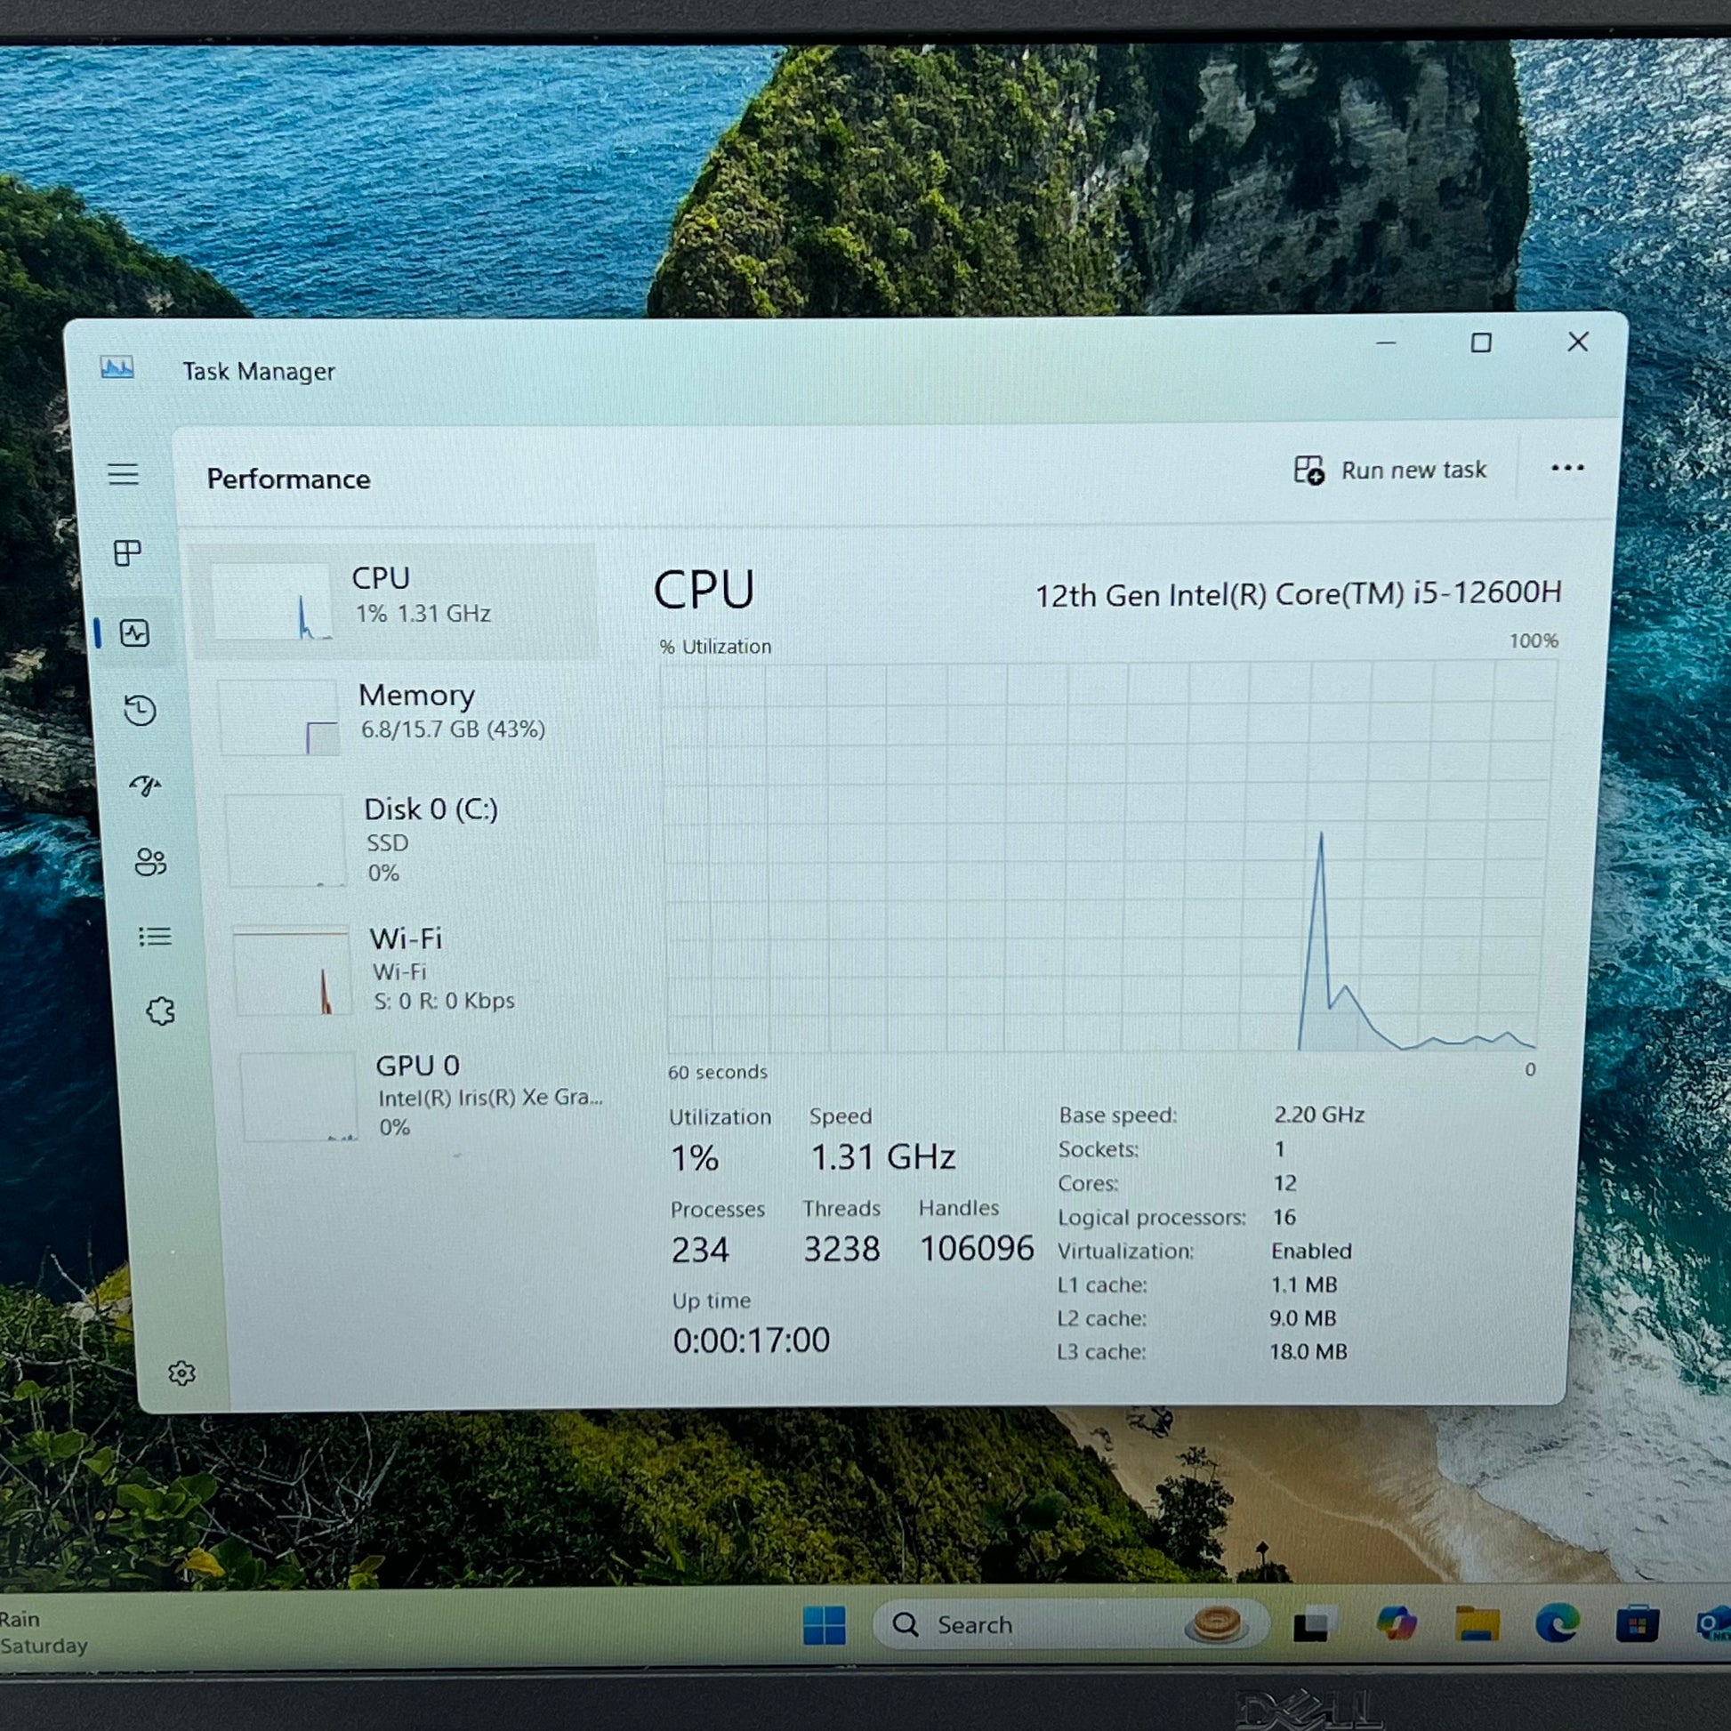Click the CPU utilization graph

point(1107,856)
